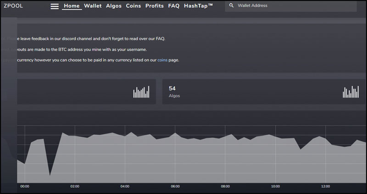The width and height of the screenshot is (367, 194).
Task: Select Algos in the top navigation
Action: [114, 6]
